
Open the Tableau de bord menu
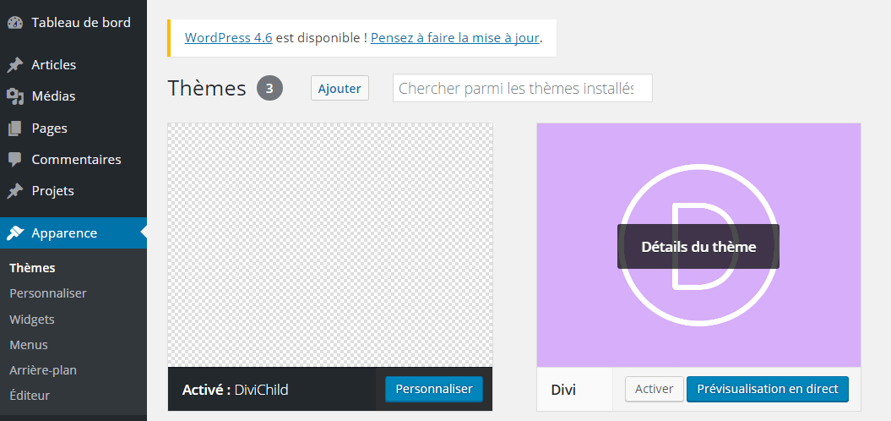tap(73, 23)
